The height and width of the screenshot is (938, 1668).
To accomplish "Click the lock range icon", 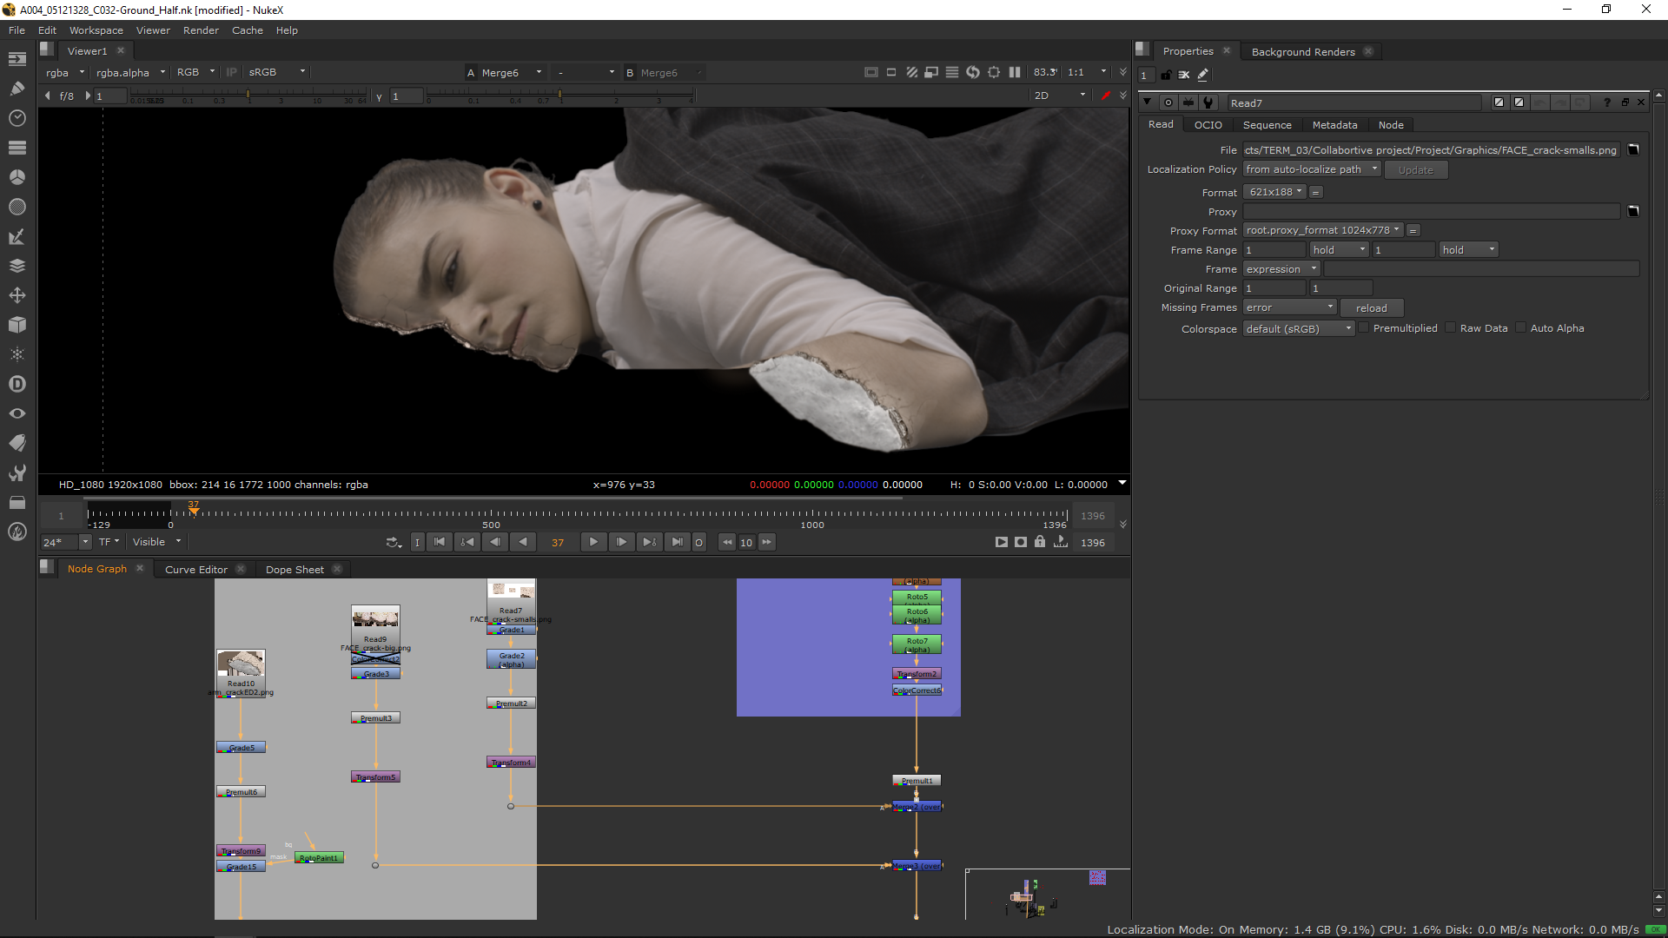I will (x=1040, y=542).
